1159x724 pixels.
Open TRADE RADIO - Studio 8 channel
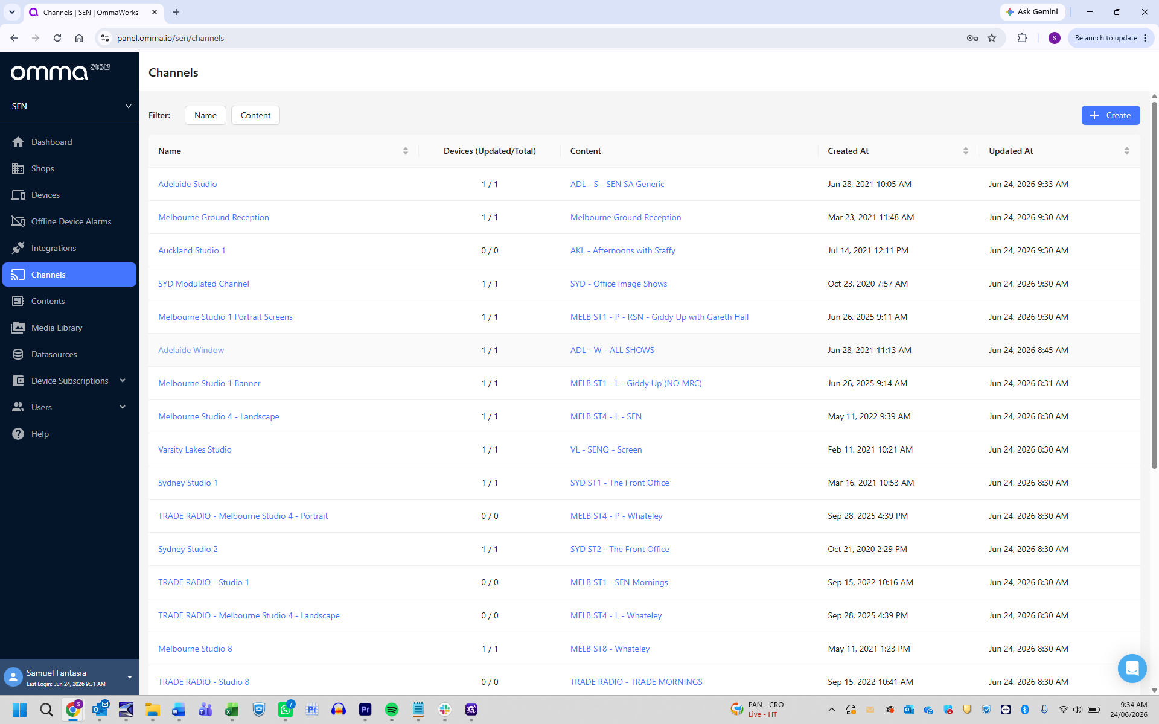click(203, 682)
